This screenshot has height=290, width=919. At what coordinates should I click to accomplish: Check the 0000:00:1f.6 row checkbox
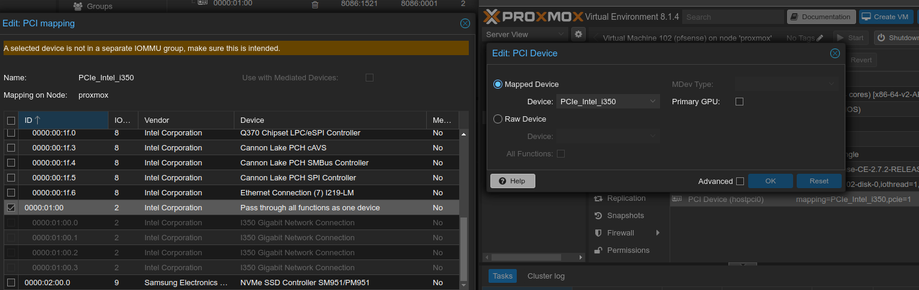[11, 193]
